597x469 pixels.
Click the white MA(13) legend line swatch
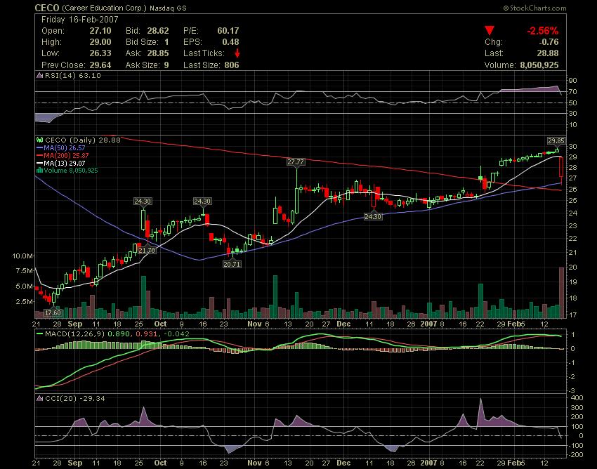39,163
